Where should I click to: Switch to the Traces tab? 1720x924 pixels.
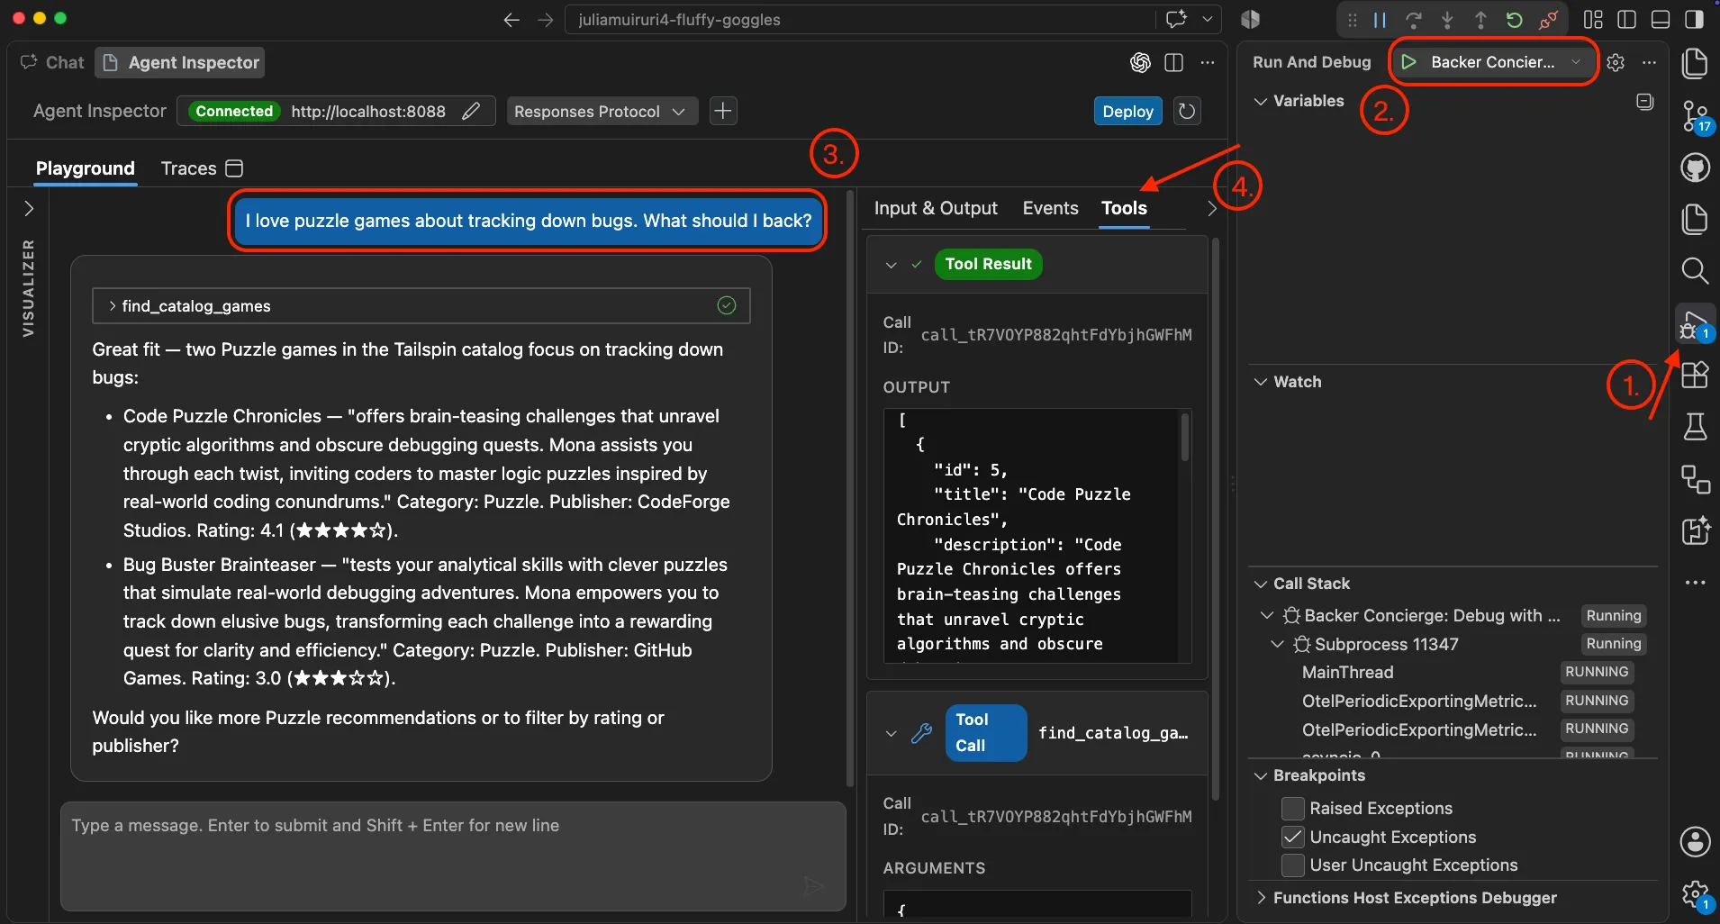click(x=202, y=168)
